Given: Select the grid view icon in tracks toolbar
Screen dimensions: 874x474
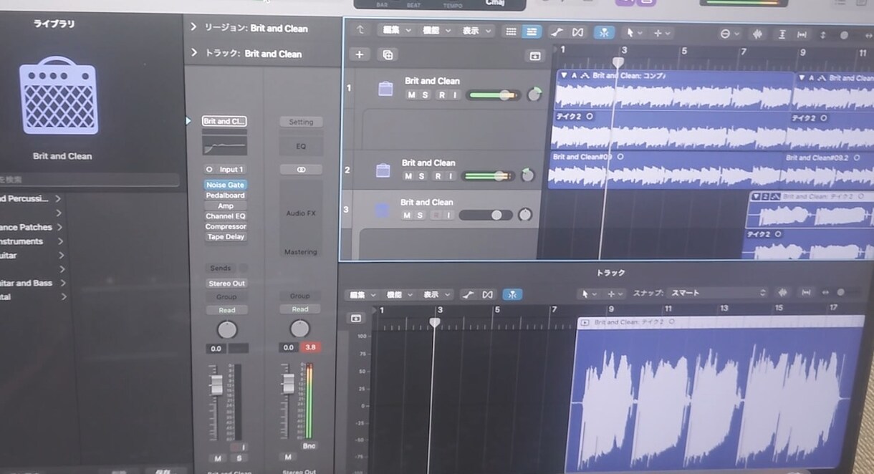Looking at the screenshot, I should coord(511,32).
